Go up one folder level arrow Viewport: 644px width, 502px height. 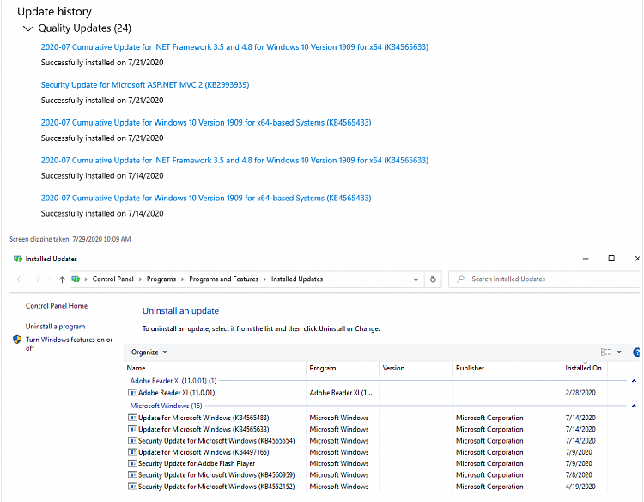coord(62,279)
